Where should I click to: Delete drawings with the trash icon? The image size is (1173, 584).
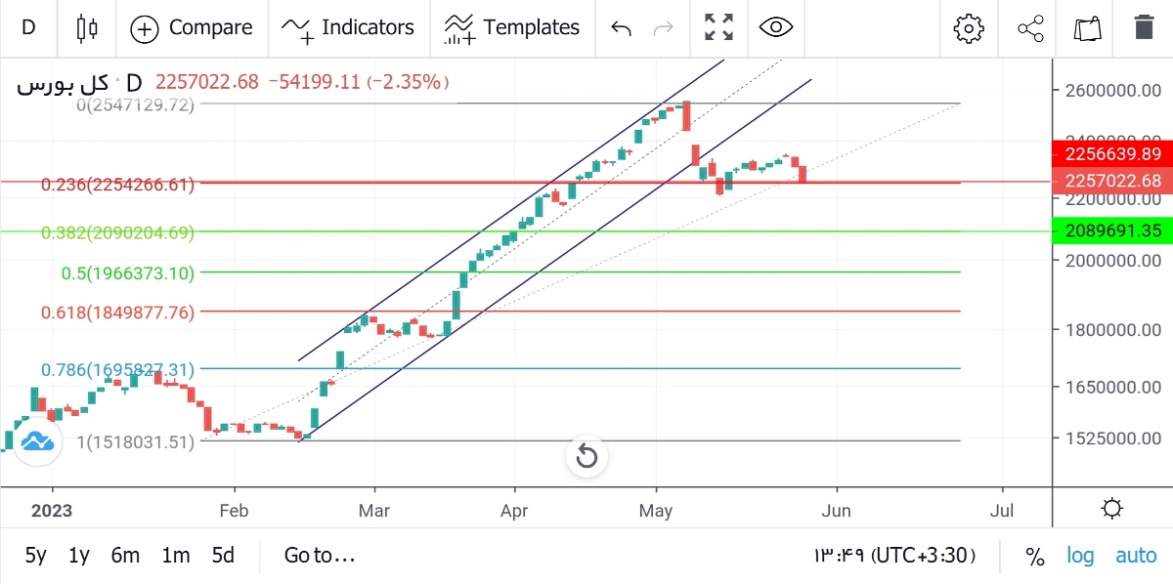coord(1144,27)
